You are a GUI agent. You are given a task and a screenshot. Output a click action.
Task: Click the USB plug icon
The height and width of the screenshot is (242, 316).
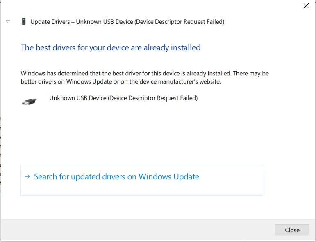[29, 102]
